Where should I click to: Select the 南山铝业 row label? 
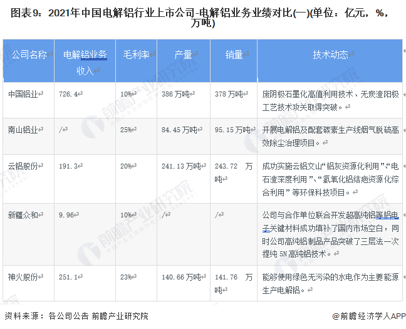(22, 130)
